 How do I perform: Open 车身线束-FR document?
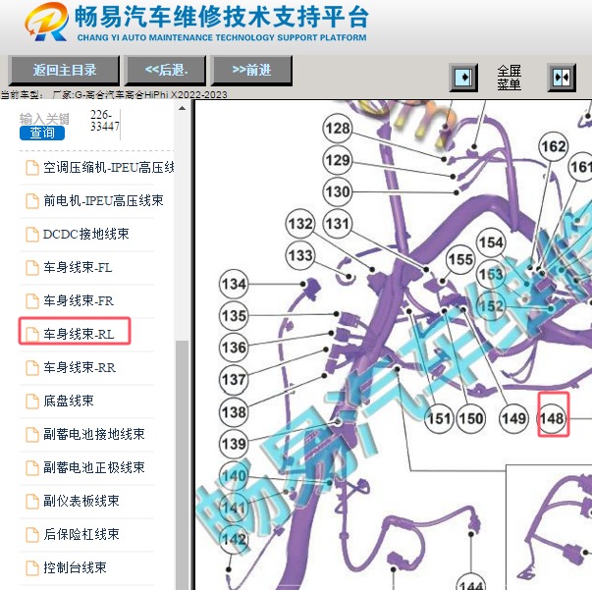pos(79,300)
